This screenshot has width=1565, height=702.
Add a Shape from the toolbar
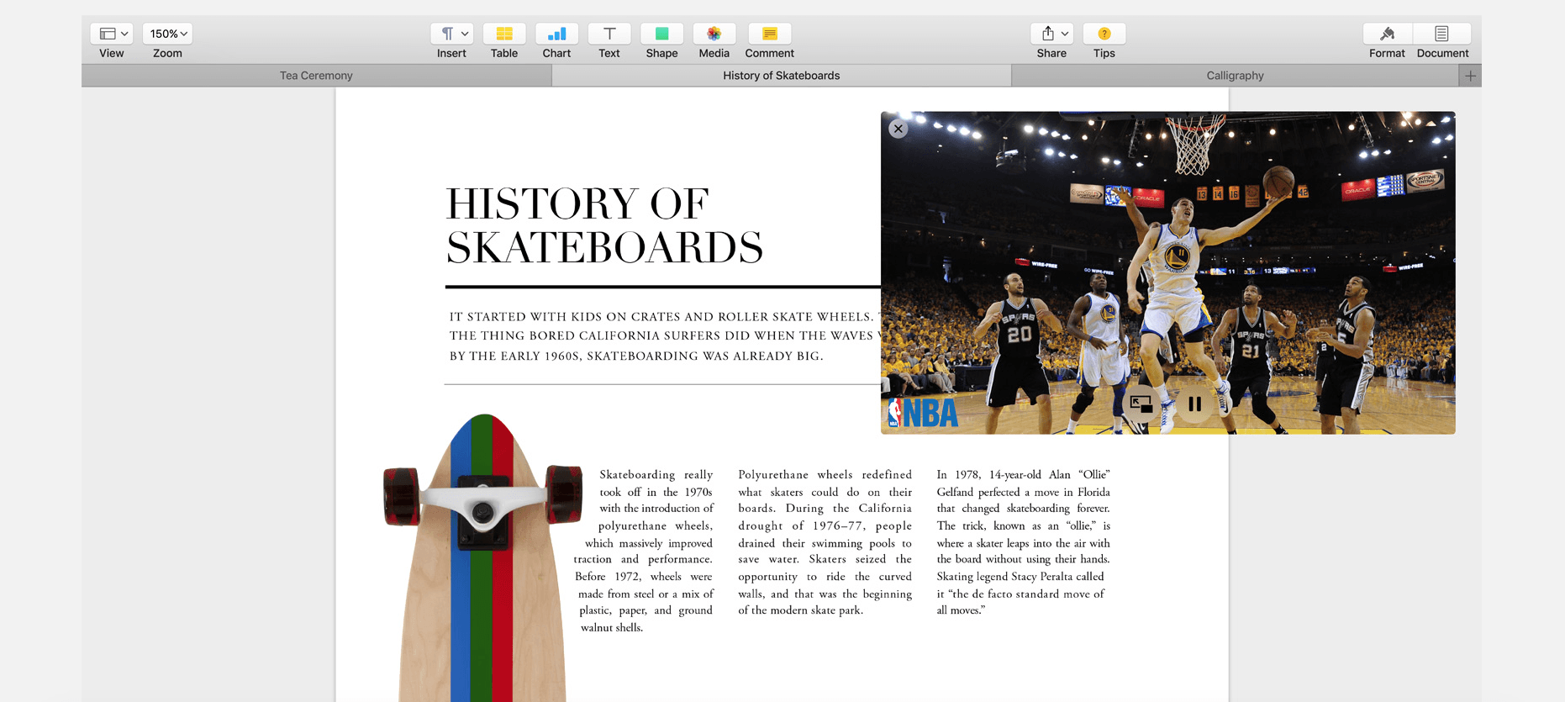coord(661,34)
